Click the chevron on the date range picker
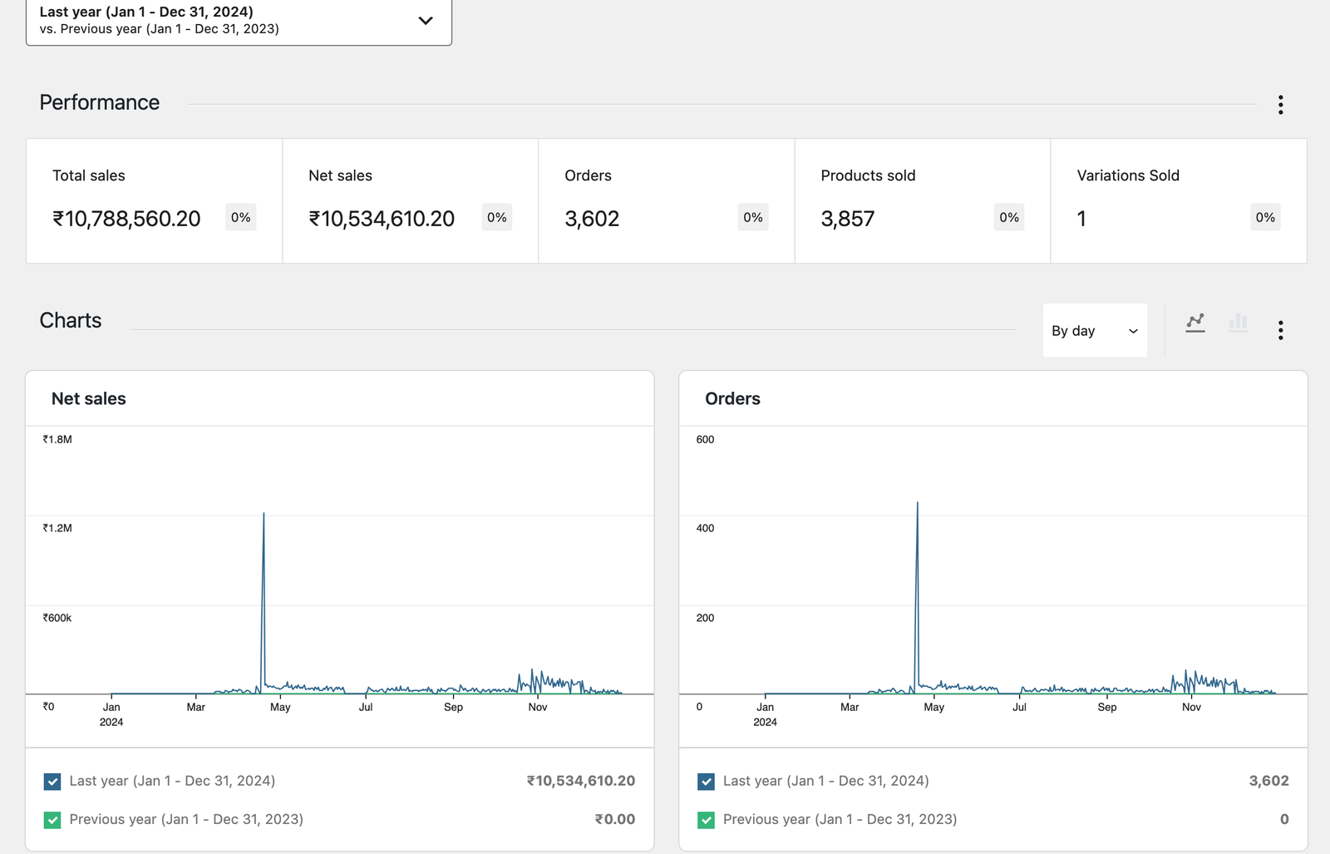Screen dimensions: 1330x854 pyautogui.click(x=425, y=20)
